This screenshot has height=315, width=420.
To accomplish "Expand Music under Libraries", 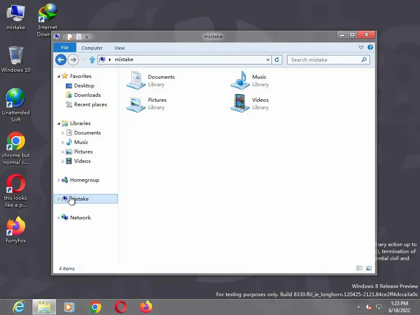I will point(63,142).
